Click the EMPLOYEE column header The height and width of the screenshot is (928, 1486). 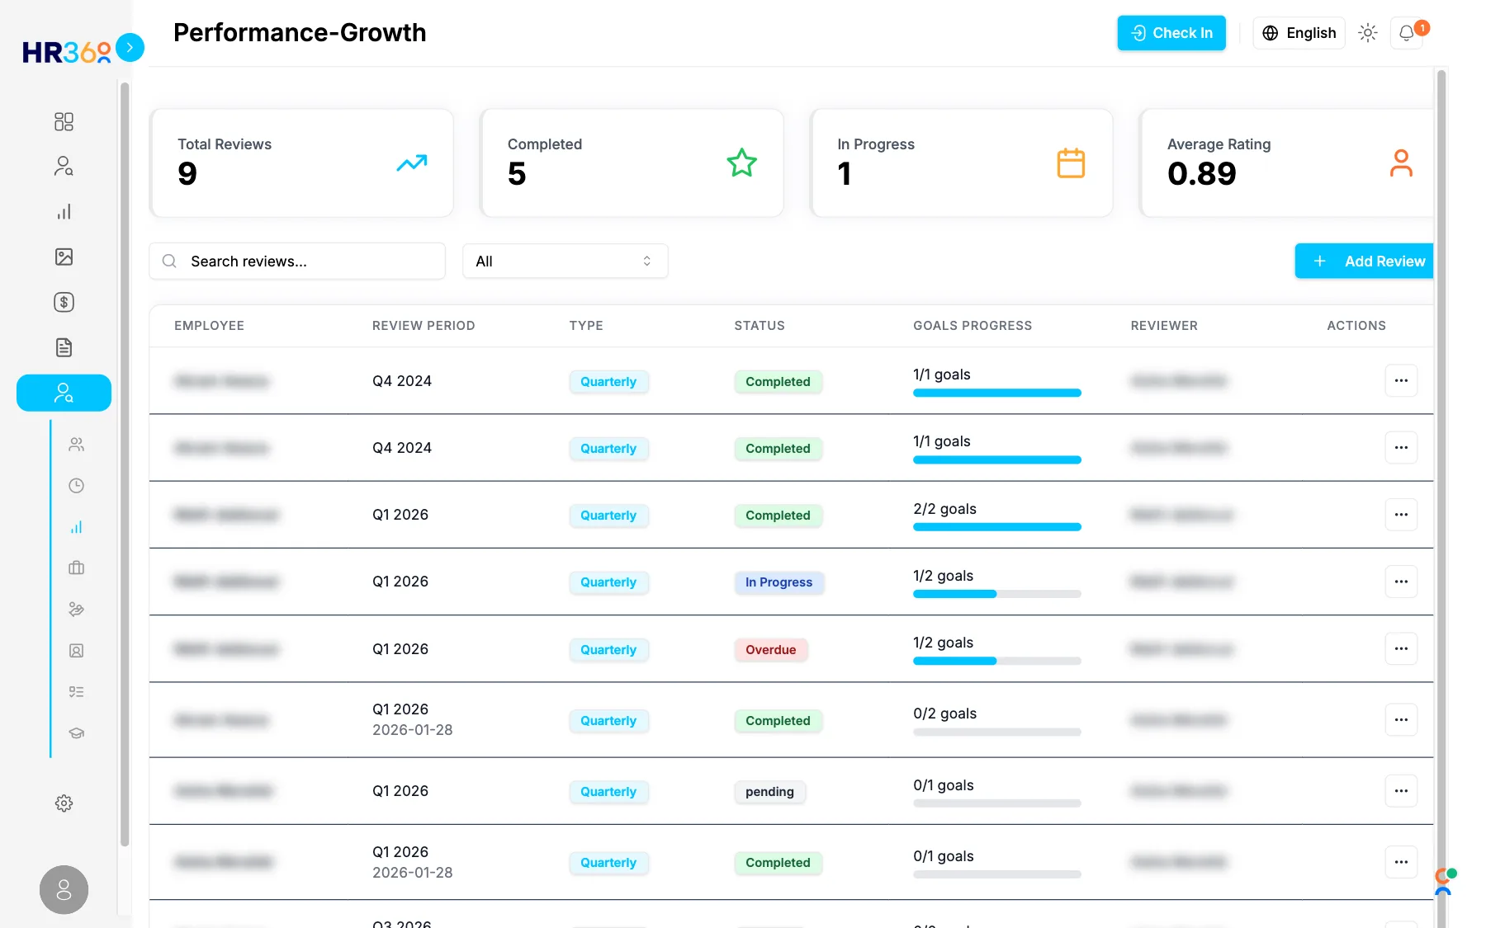(x=209, y=326)
